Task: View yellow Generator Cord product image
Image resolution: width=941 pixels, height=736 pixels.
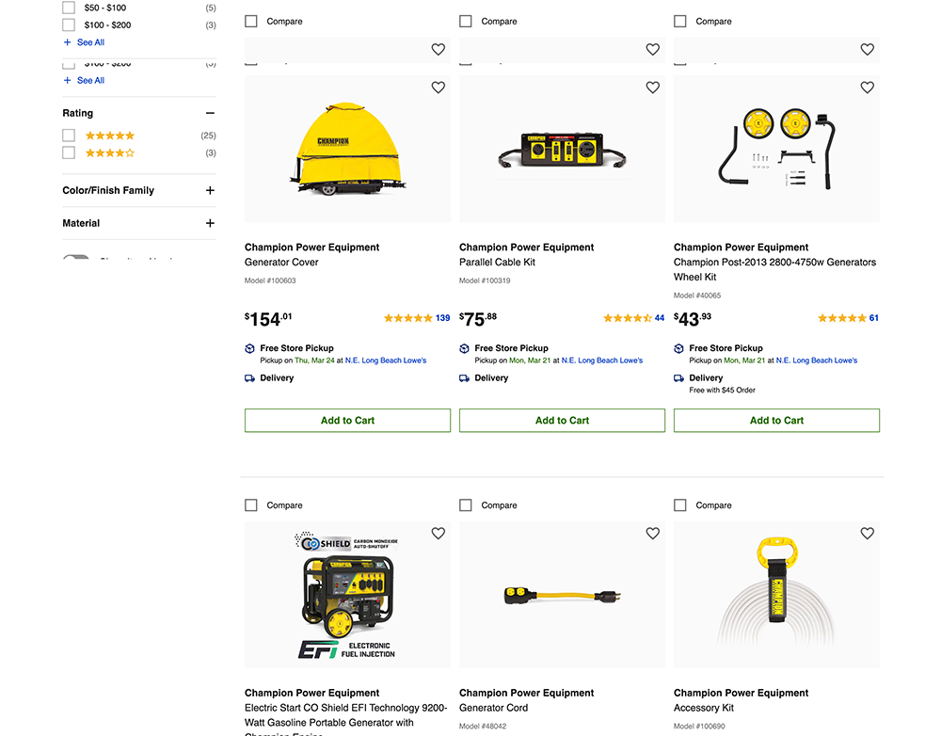Action: [563, 595]
